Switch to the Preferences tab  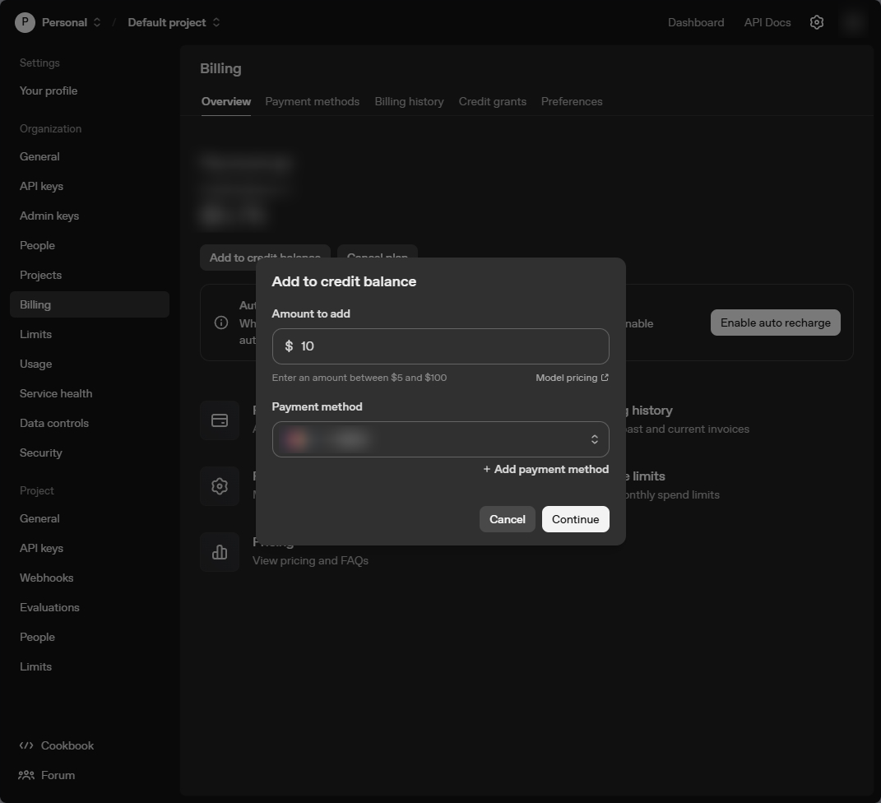pos(572,102)
